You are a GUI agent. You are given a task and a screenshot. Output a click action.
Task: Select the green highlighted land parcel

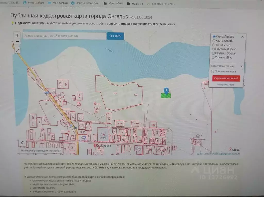(x=166, y=96)
